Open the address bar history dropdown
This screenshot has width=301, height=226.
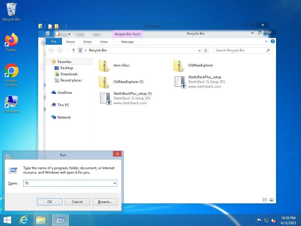click(x=199, y=50)
